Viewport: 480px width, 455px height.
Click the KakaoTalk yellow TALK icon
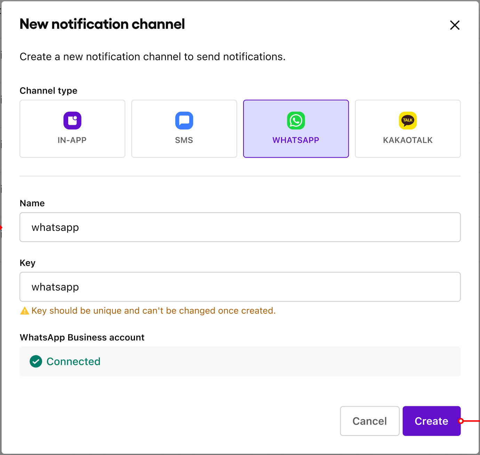407,120
